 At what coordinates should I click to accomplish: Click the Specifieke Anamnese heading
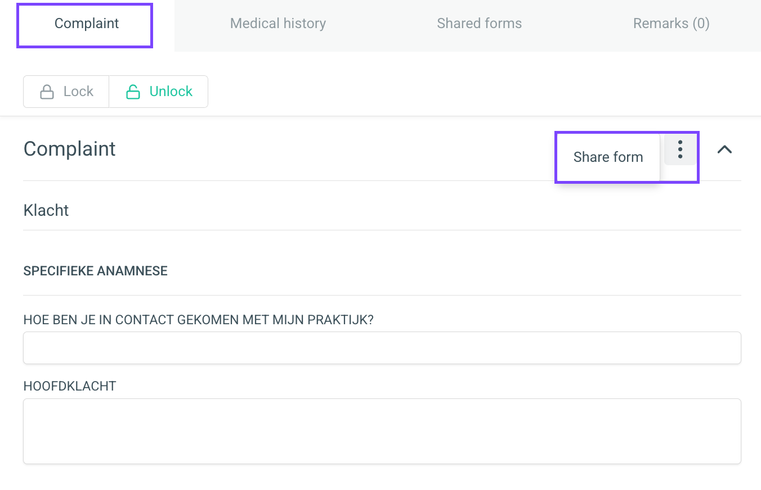pos(96,271)
